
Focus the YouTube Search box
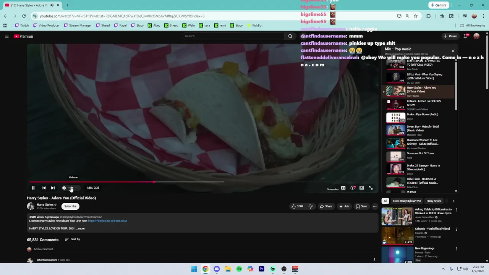tap(233, 36)
